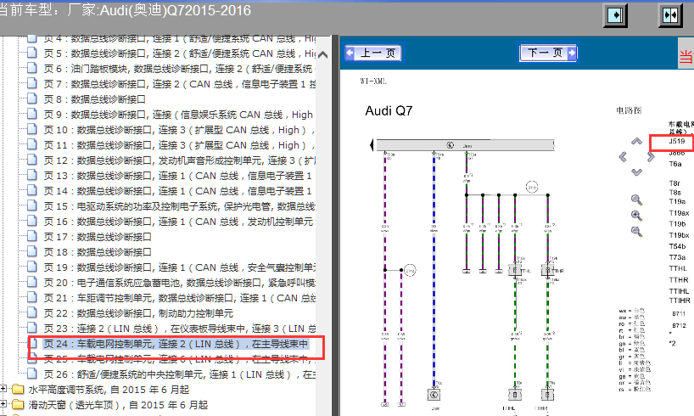Pan the wiring diagram left with the left chevron
Image resolution: width=694 pixels, height=416 pixels.
coord(623,157)
